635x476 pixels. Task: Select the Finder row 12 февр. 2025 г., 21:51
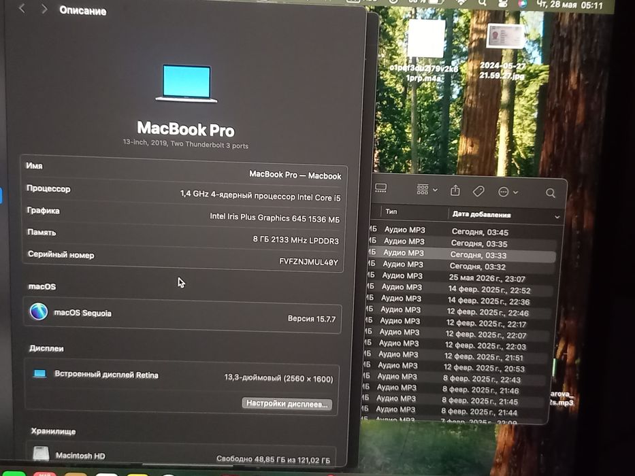(455, 356)
